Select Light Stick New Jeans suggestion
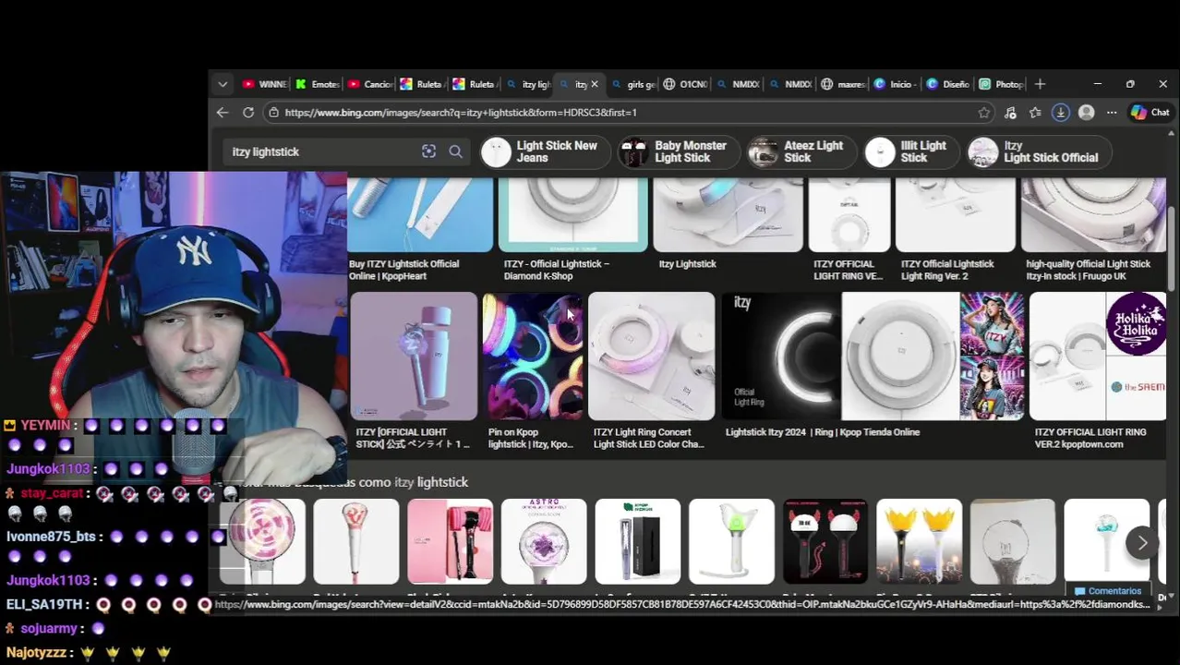 pyautogui.click(x=545, y=152)
